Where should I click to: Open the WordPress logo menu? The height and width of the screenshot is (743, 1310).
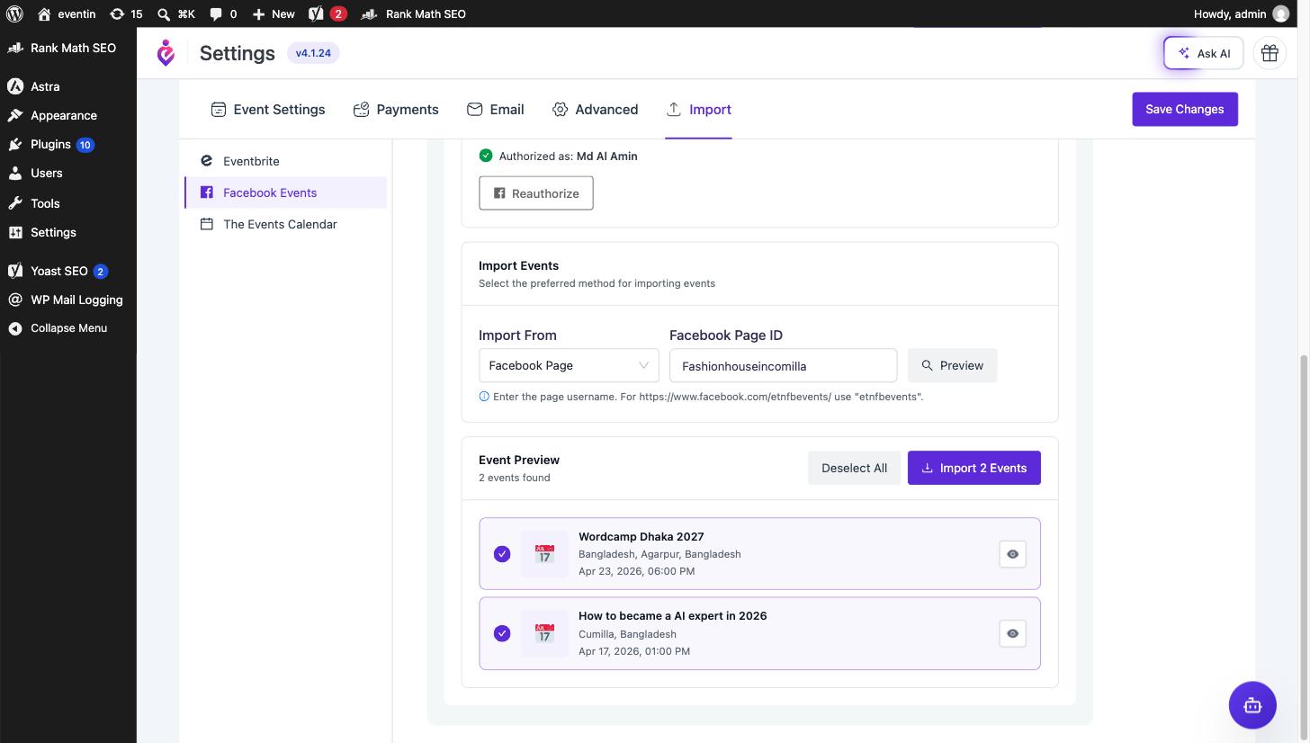tap(14, 13)
